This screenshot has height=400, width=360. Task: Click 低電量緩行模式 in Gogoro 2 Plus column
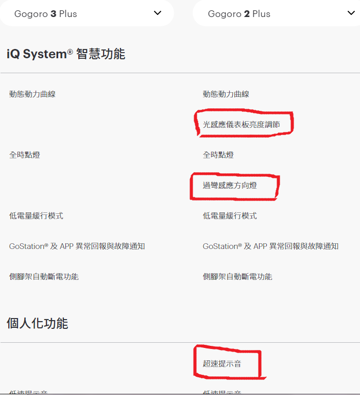[x=230, y=216]
